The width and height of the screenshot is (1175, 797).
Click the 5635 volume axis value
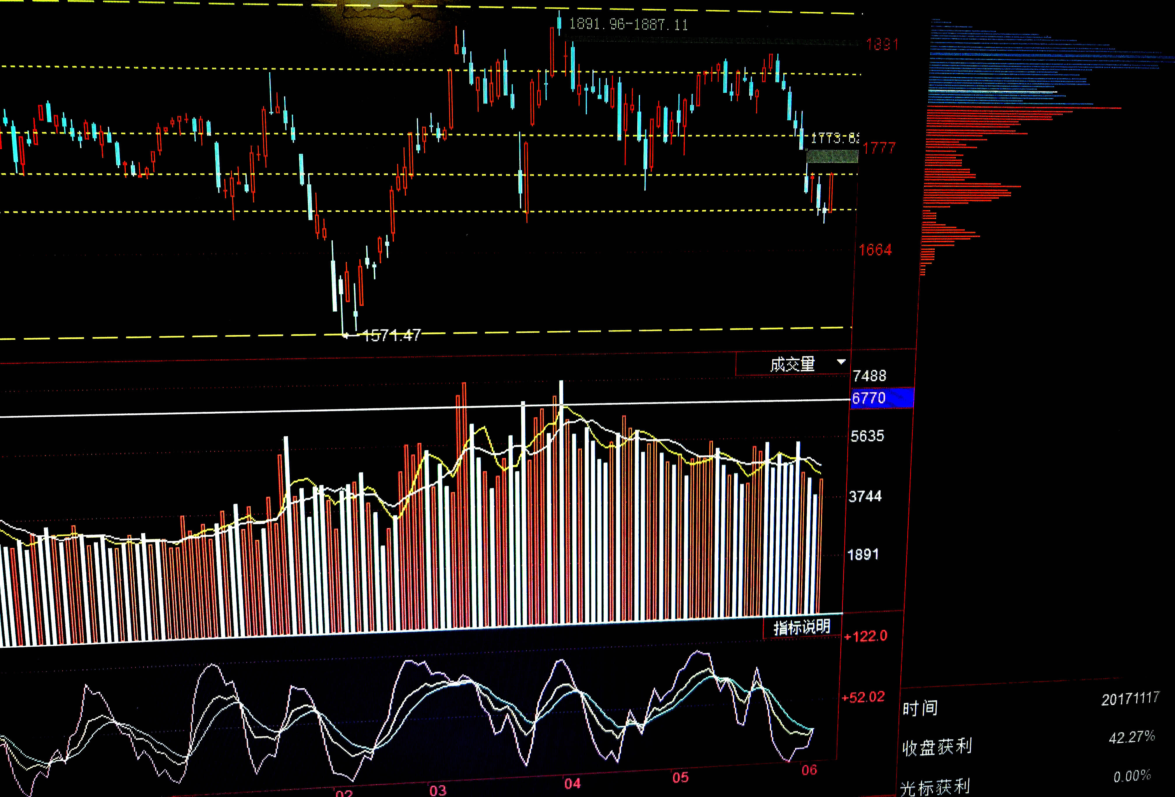tap(867, 436)
